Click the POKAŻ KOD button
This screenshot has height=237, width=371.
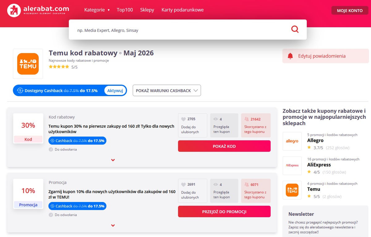coord(224,146)
